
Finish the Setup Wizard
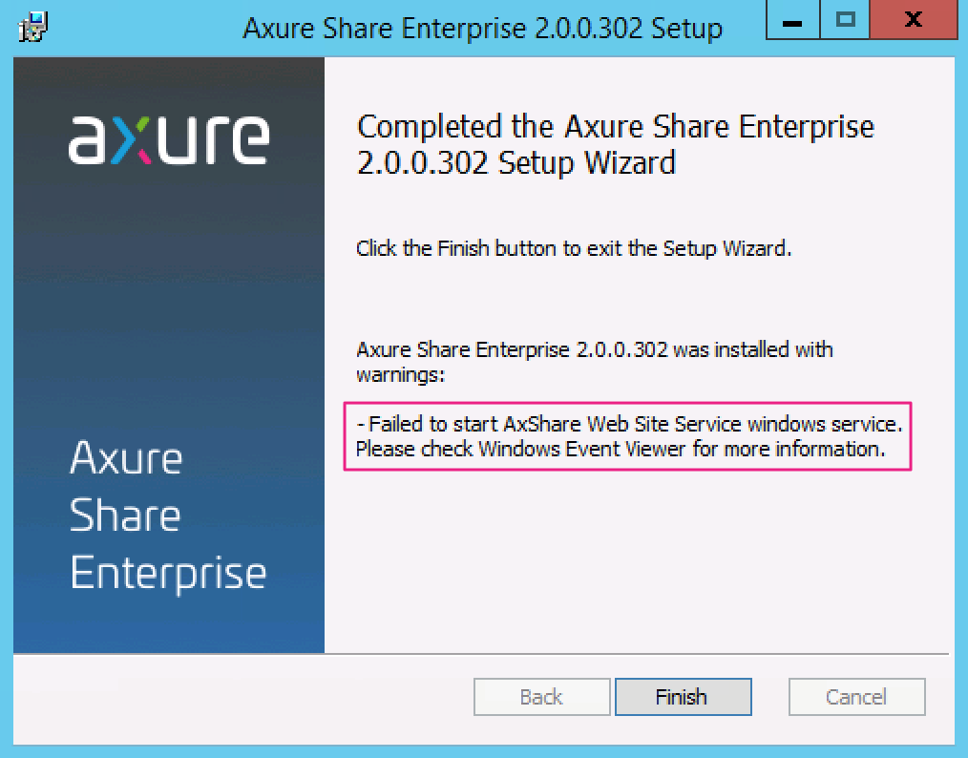coord(684,697)
